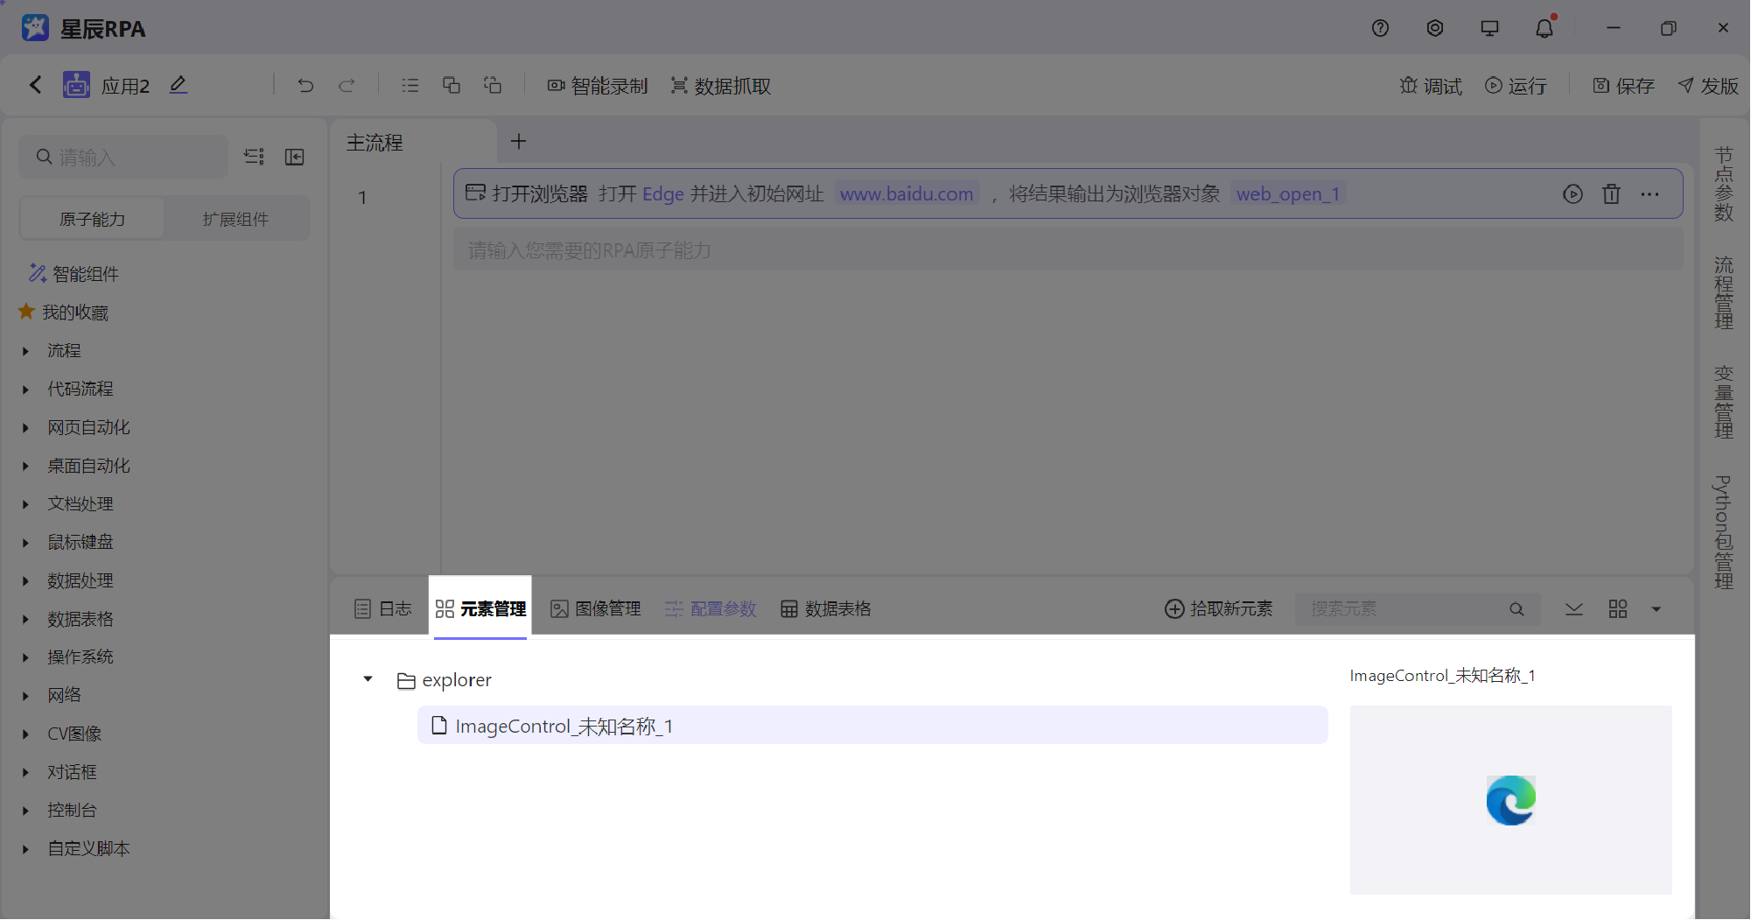The width and height of the screenshot is (1751, 920).
Task: Run the flow via 运行 icon
Action: [1516, 85]
